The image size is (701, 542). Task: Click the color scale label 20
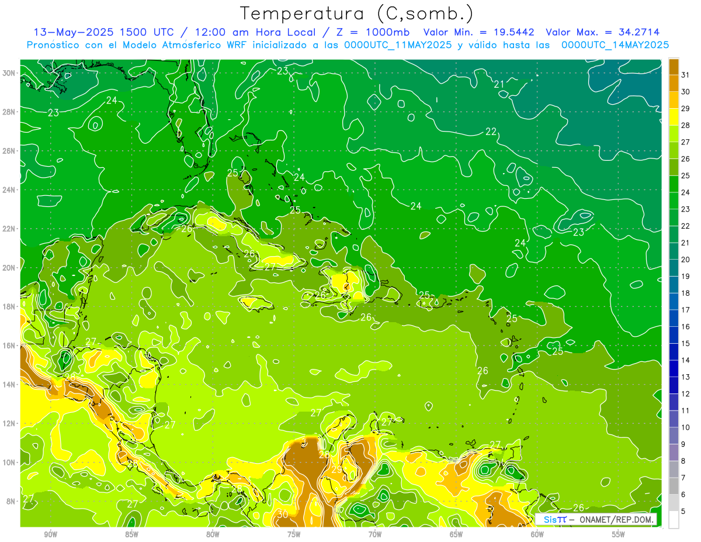[686, 259]
